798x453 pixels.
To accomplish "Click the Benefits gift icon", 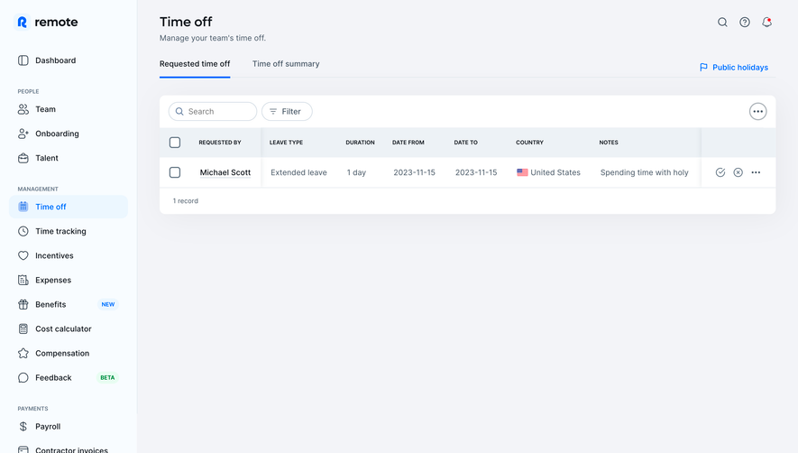I will (23, 304).
